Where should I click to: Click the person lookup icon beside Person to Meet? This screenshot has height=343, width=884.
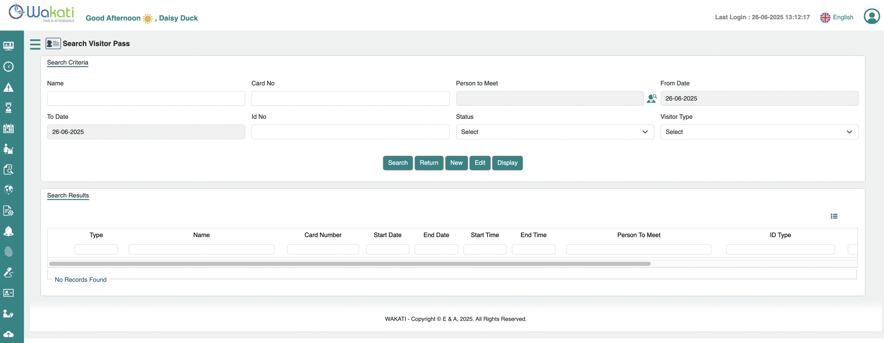click(652, 99)
